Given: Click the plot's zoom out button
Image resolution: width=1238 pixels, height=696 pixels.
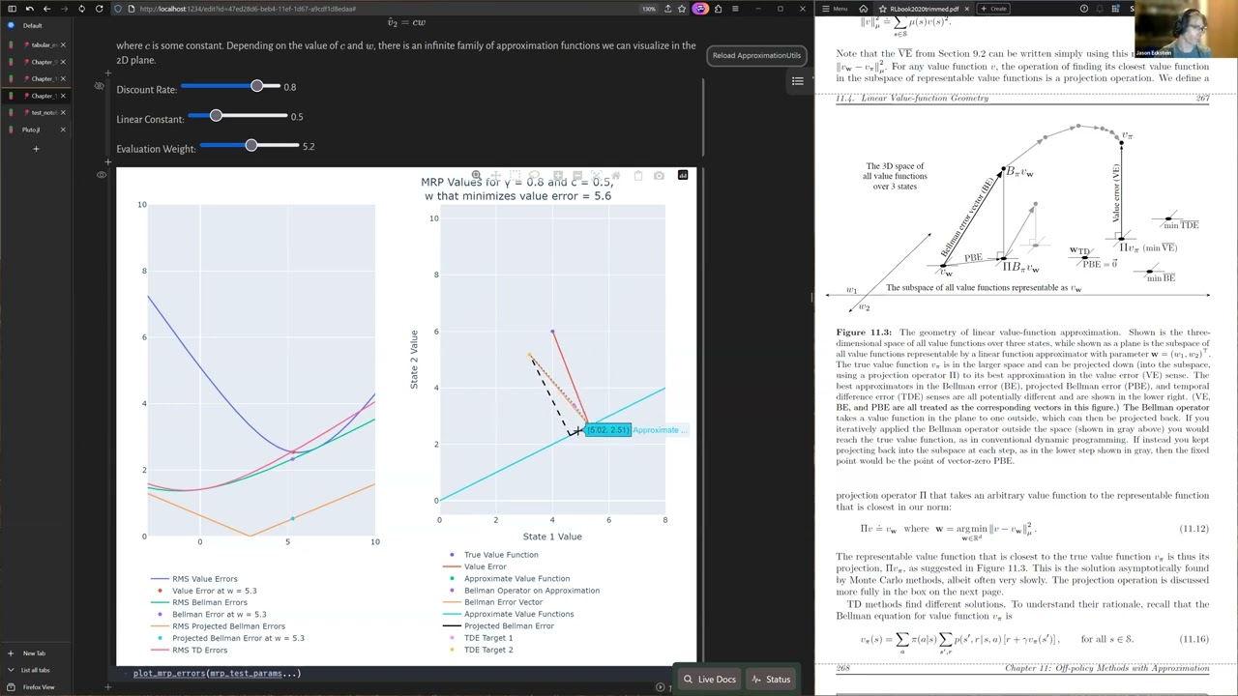Looking at the screenshot, I should click(x=577, y=175).
